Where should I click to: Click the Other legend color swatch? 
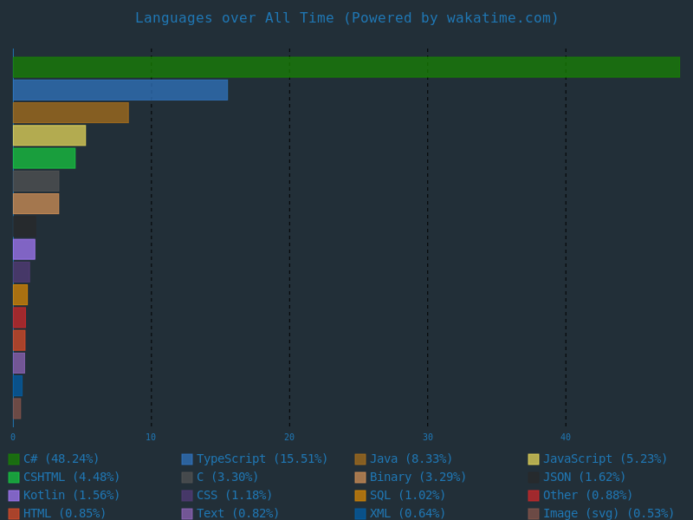(x=534, y=496)
